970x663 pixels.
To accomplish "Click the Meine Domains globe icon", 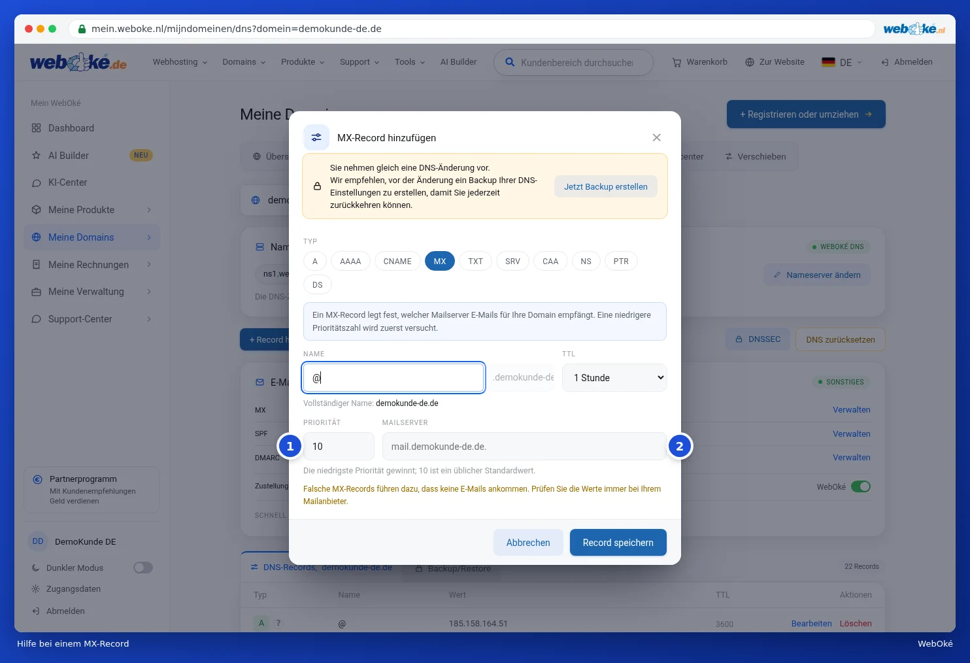I will tap(36, 237).
